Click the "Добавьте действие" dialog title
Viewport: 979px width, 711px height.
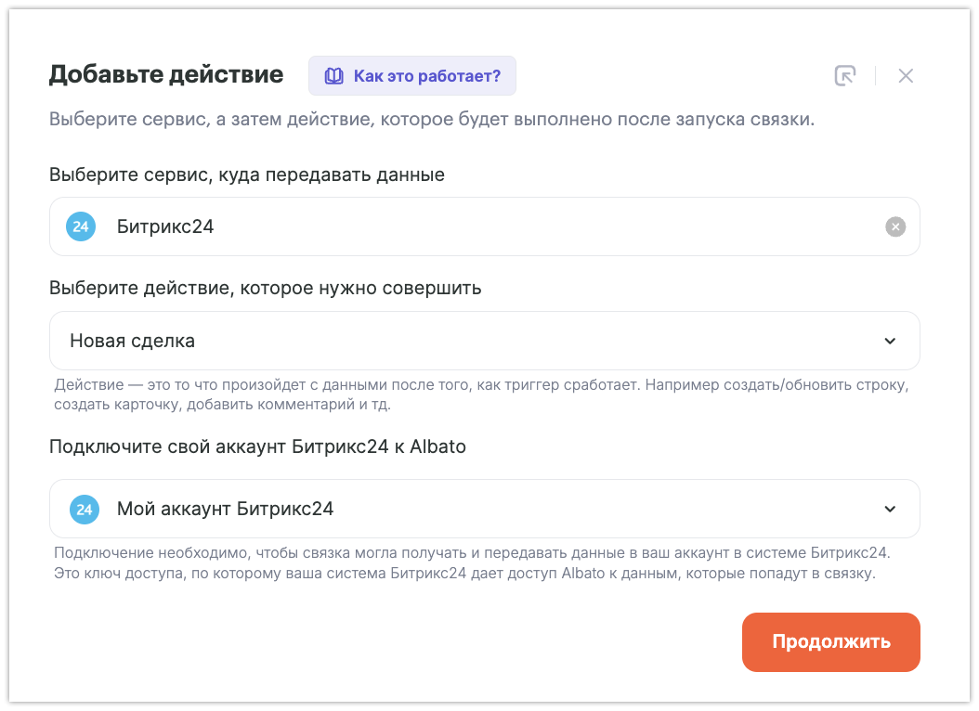pos(166,75)
